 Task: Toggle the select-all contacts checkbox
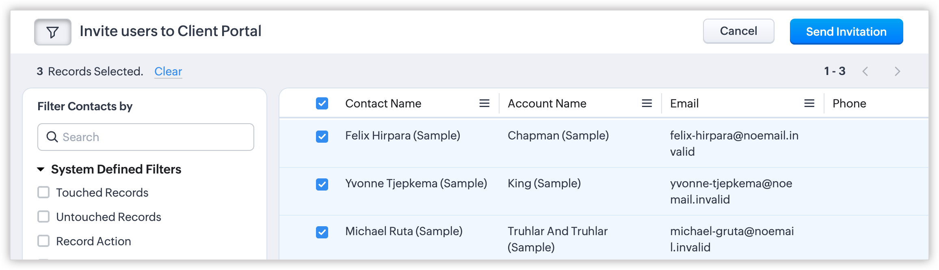322,103
